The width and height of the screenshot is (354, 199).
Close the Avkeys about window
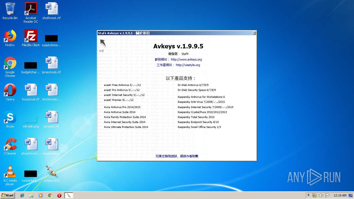click(x=254, y=33)
